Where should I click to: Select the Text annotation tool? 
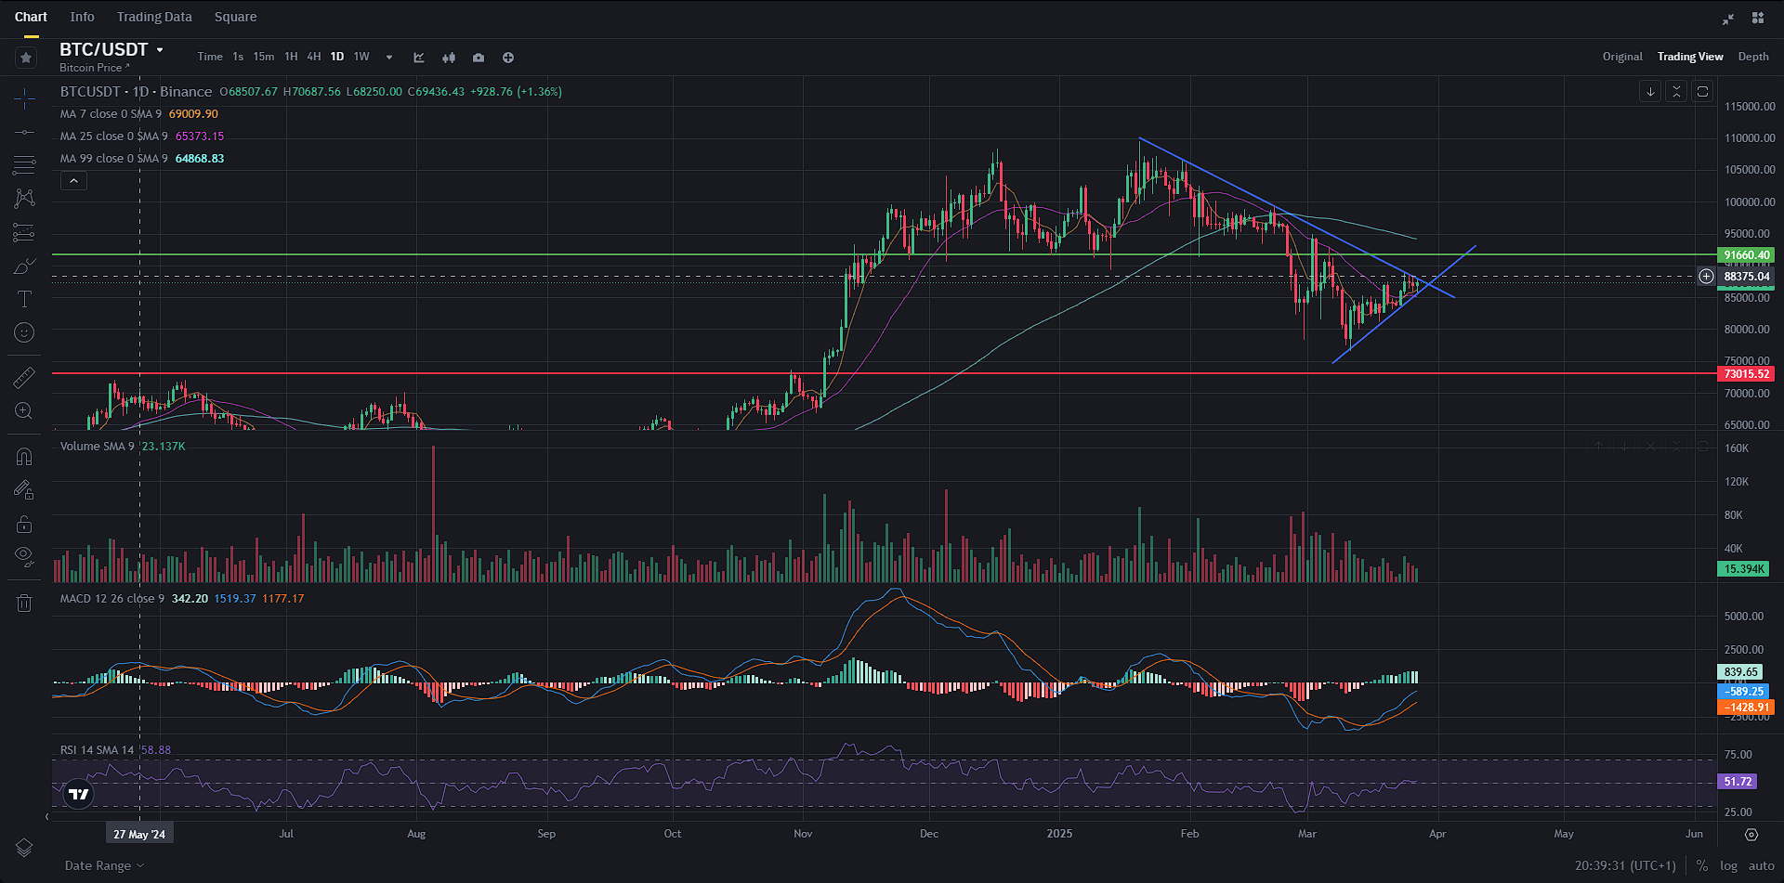click(x=25, y=299)
